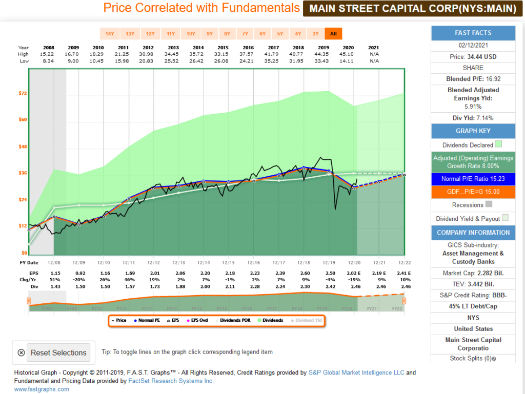
Task: Click the Normal P/E Ratio 15.23 key
Action: 473,179
